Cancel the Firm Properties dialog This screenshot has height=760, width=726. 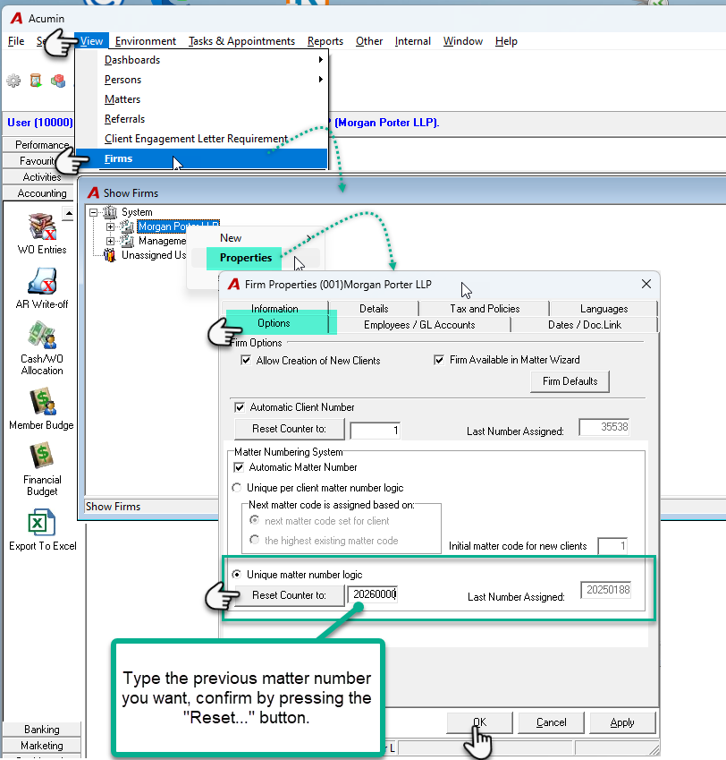point(551,722)
